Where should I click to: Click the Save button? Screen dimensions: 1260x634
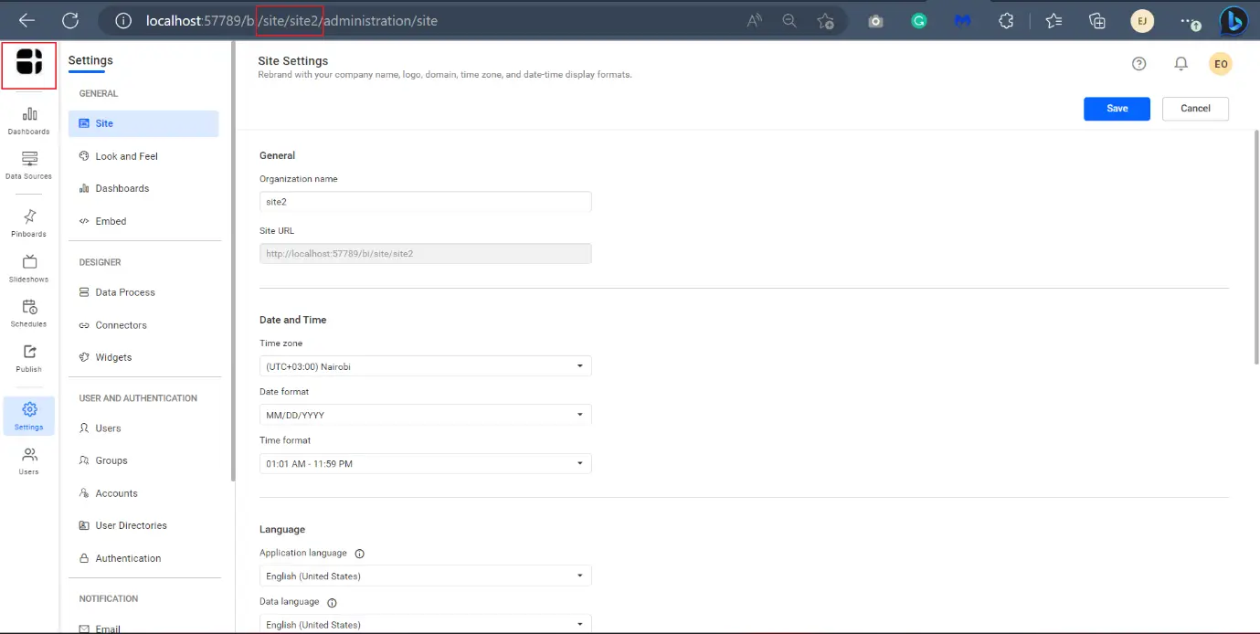(x=1116, y=108)
